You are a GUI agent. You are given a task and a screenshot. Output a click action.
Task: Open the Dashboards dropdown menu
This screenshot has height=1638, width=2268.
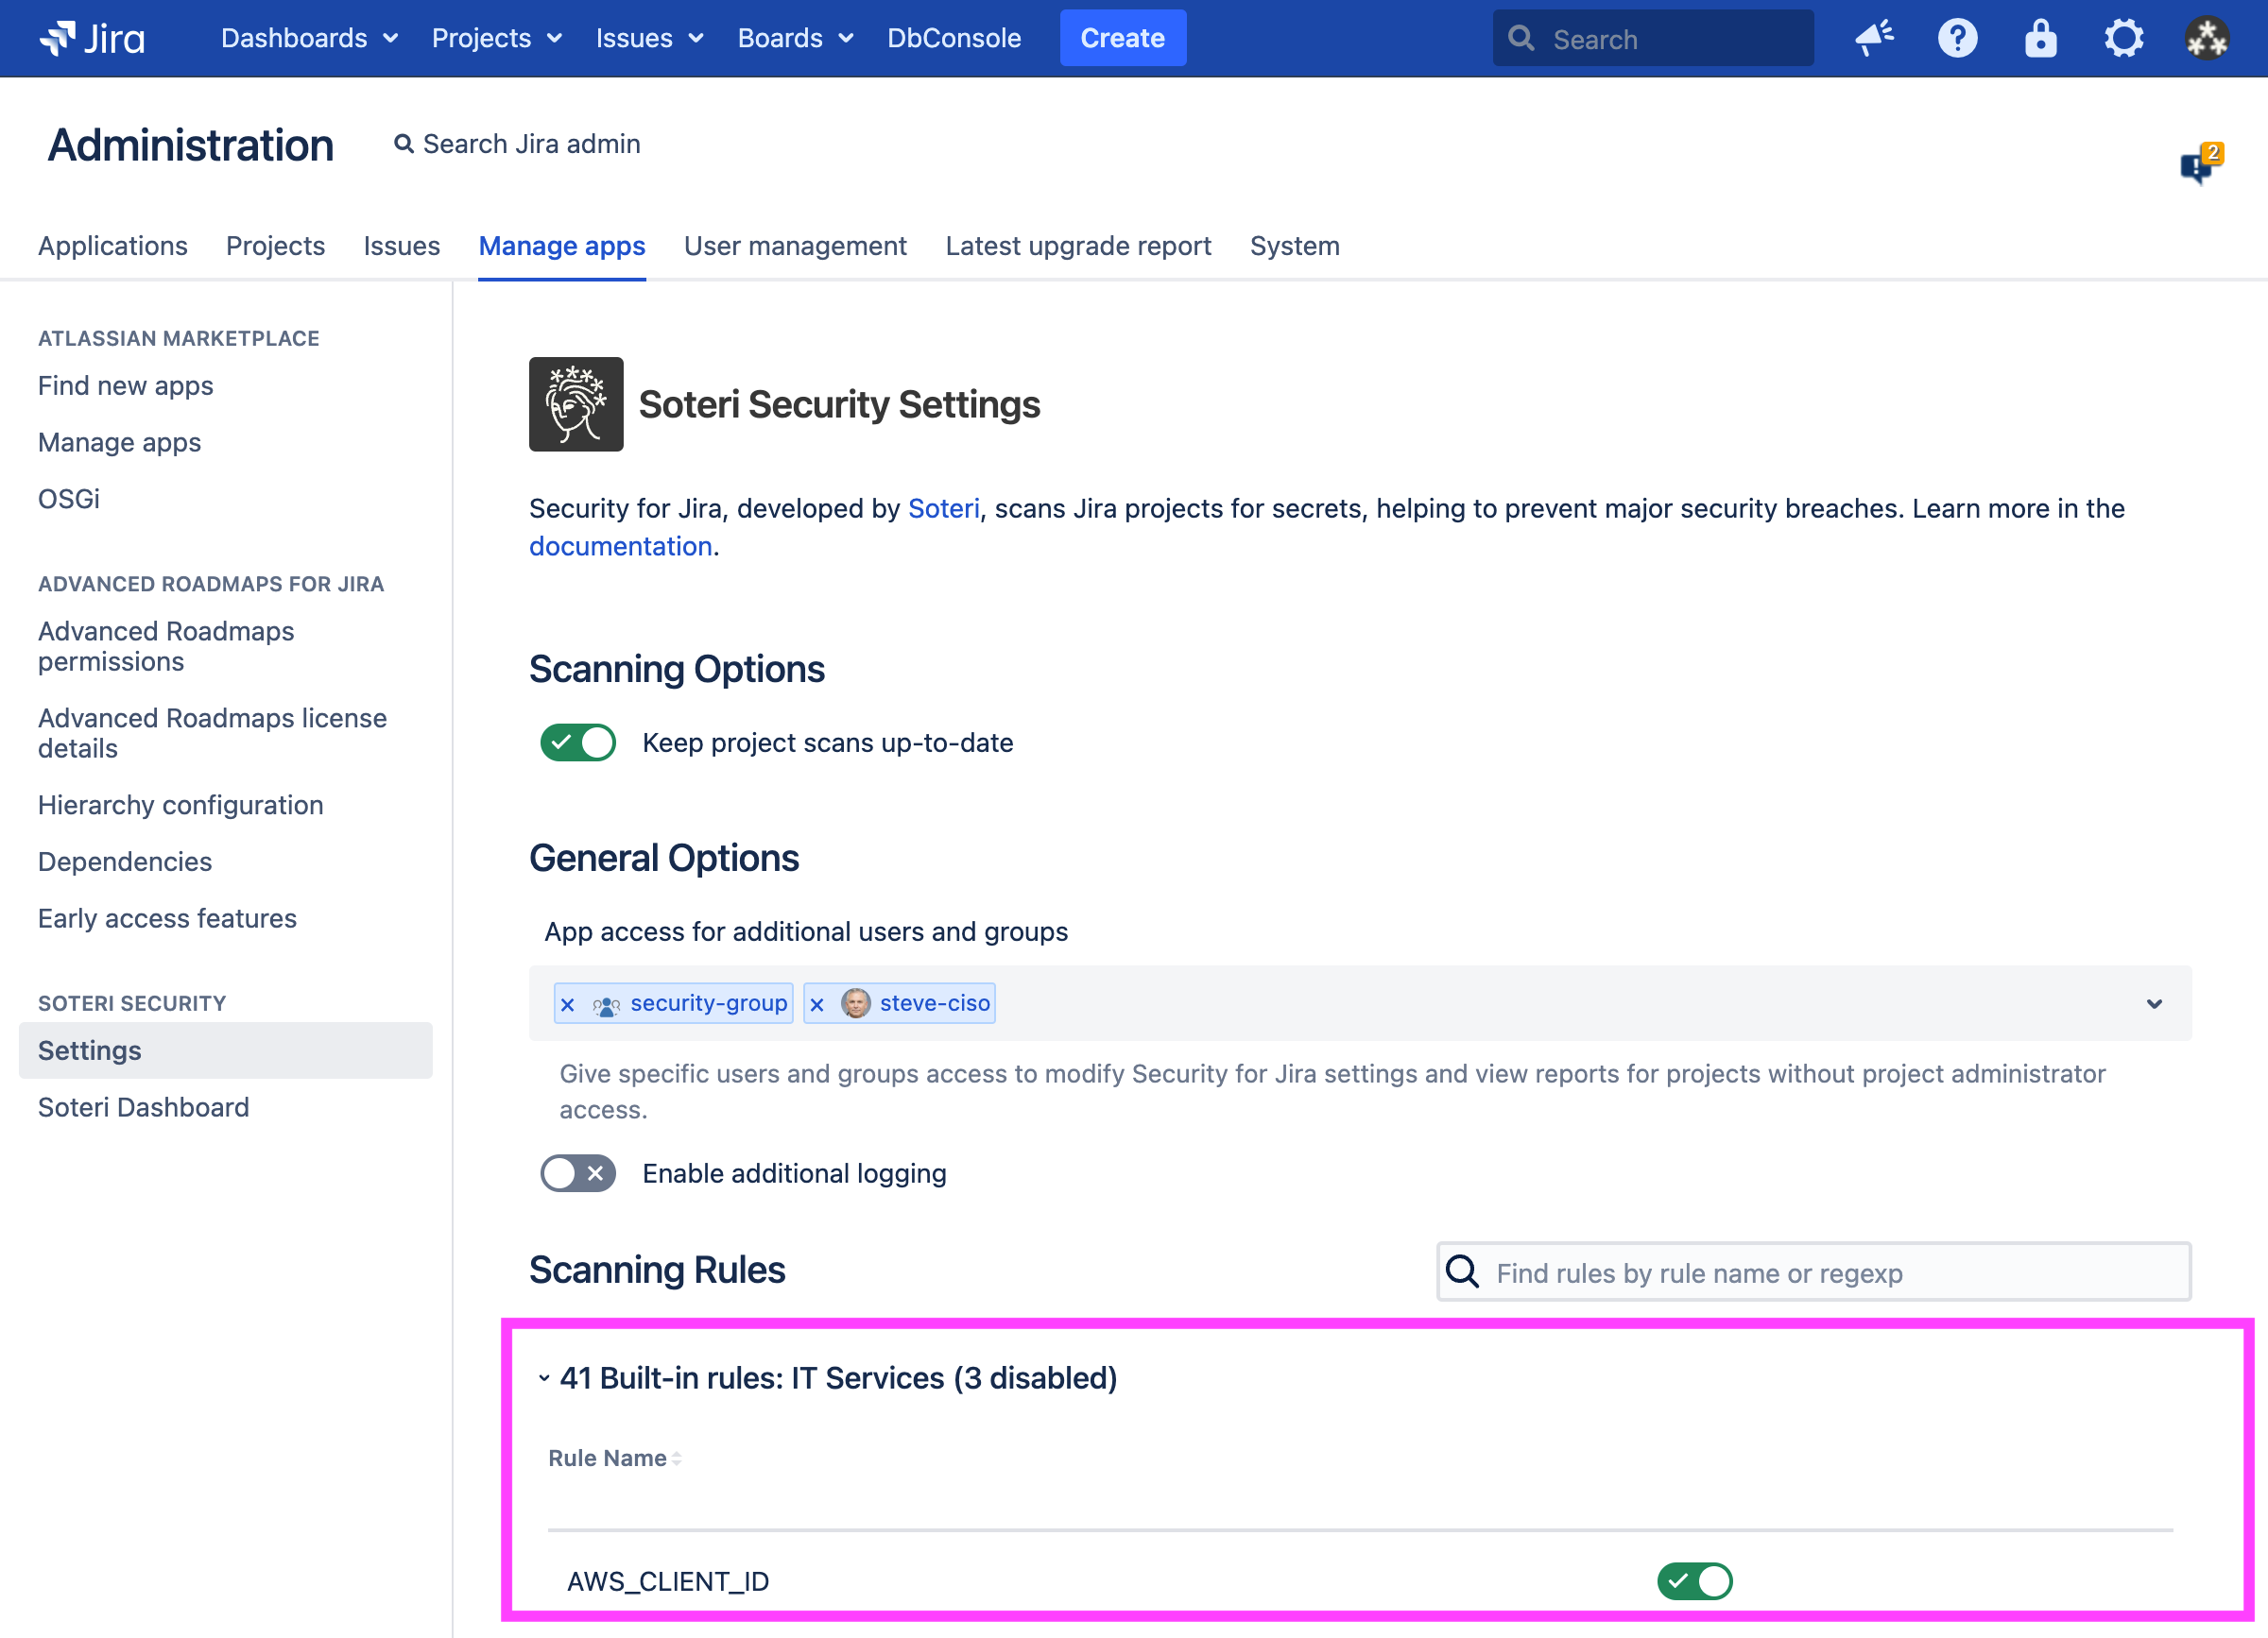(309, 38)
